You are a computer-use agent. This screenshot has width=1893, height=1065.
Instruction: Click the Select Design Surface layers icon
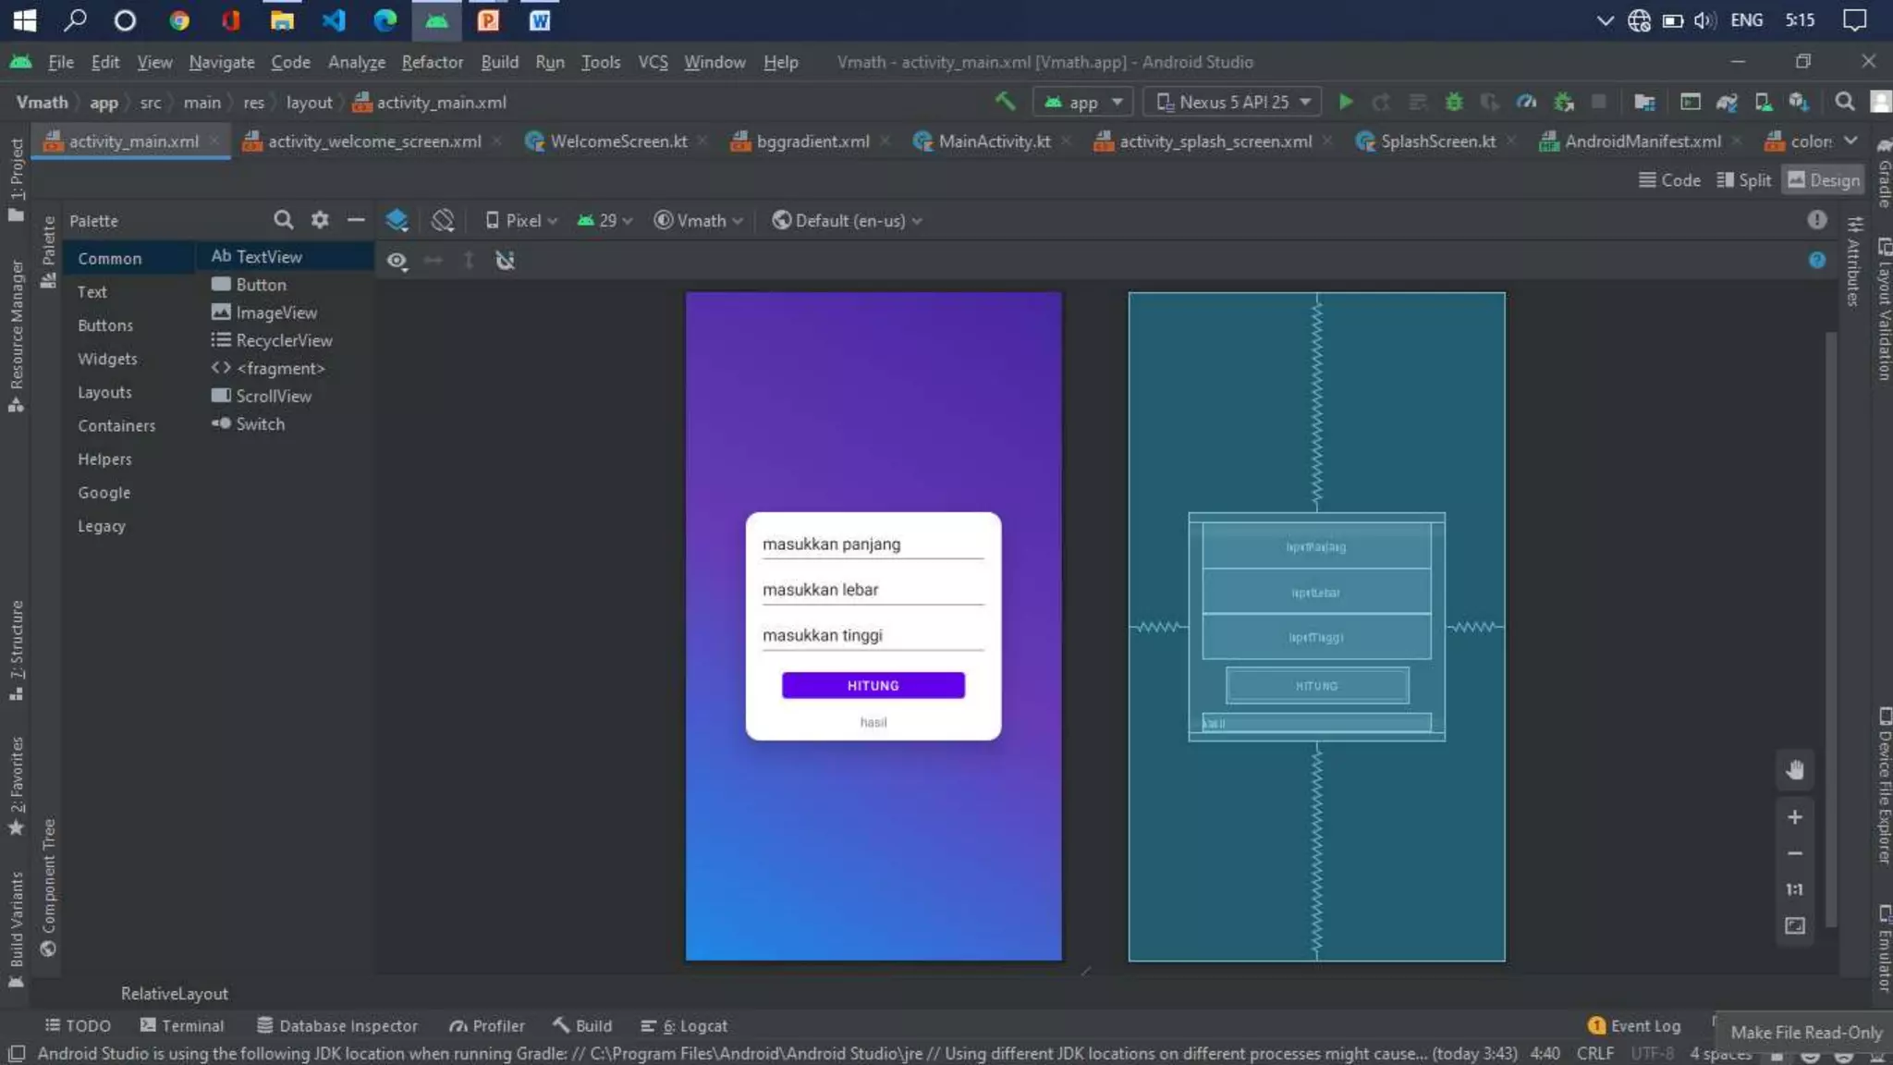click(397, 220)
